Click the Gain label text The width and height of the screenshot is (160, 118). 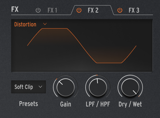coord(66,104)
